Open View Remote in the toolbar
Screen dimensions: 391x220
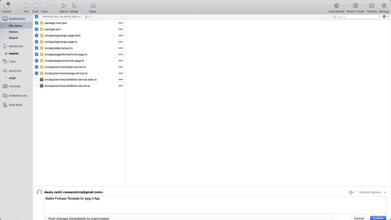click(337, 5)
